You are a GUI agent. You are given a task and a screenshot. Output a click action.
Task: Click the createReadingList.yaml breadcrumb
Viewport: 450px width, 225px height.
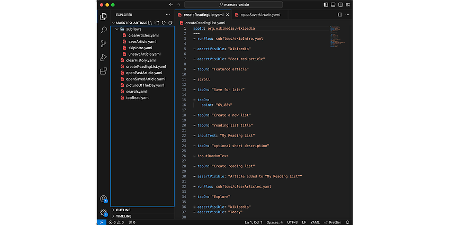pos(205,23)
